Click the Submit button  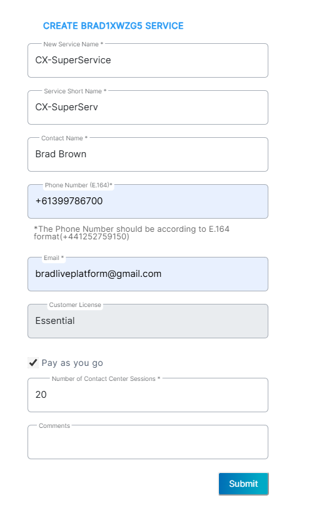pos(243,484)
